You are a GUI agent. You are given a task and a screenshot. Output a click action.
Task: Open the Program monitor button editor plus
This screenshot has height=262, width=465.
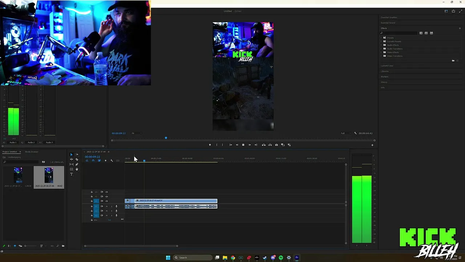point(372,145)
